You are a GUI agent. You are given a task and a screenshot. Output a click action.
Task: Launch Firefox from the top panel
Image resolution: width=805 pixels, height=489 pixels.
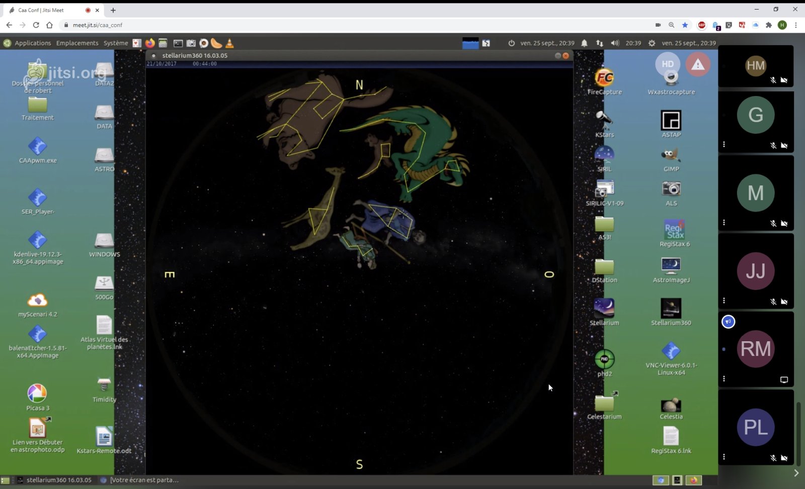[x=150, y=43]
